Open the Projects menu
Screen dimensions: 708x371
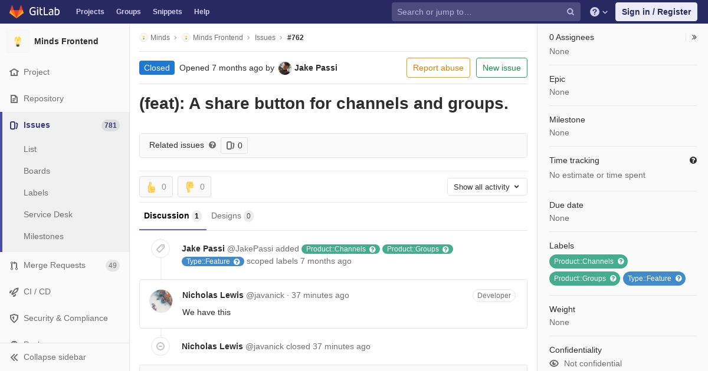[90, 12]
